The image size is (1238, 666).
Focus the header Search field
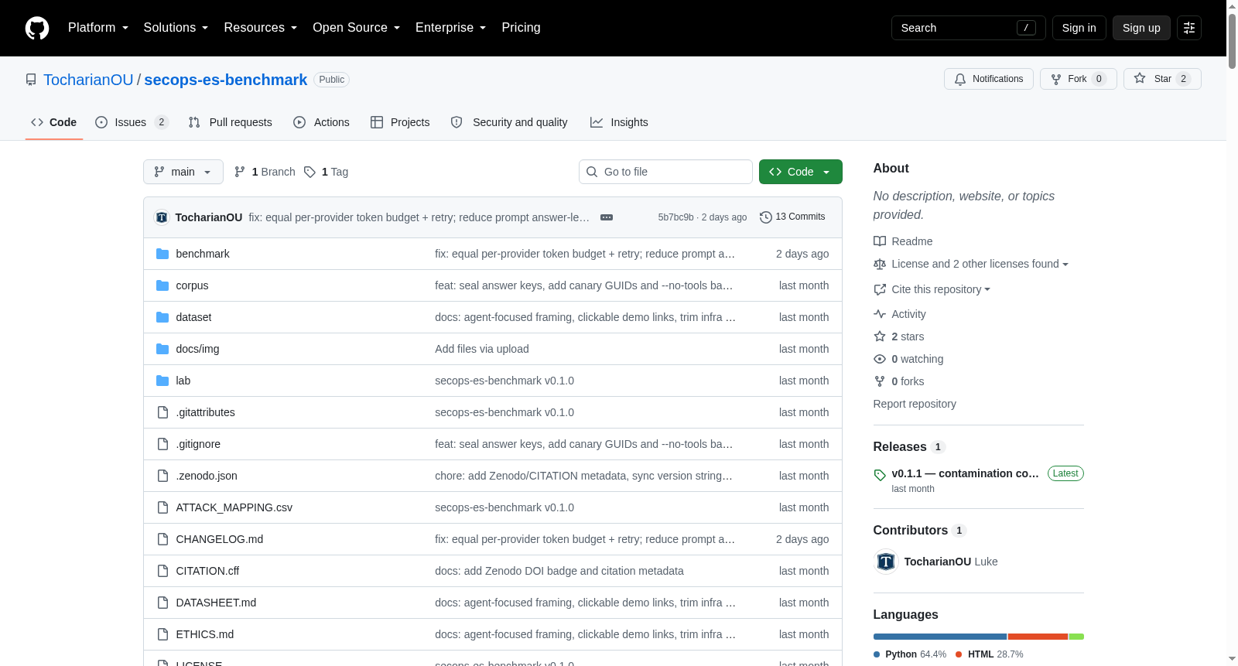[968, 28]
